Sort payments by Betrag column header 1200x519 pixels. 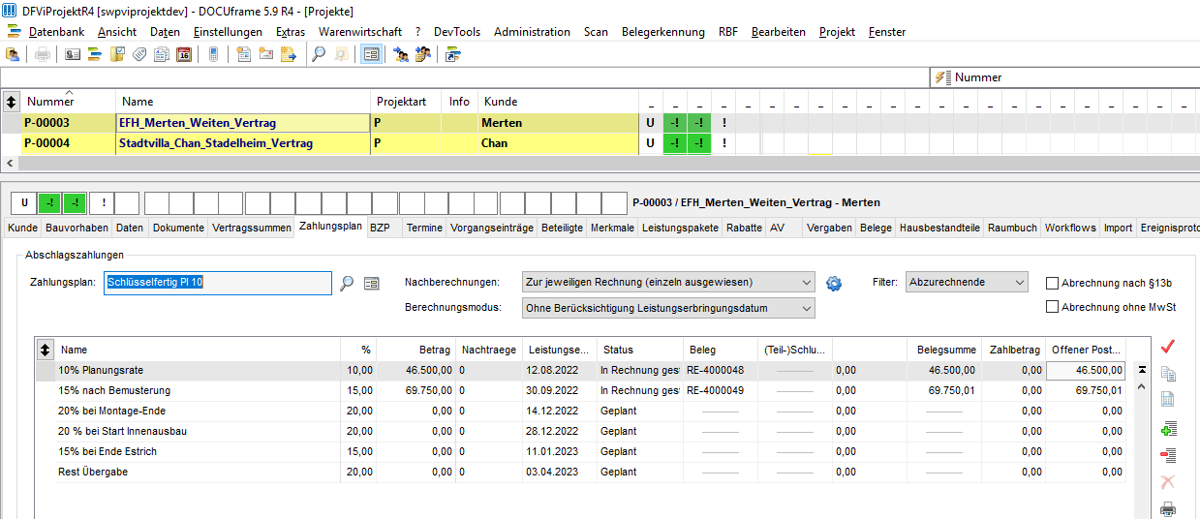[x=415, y=350]
